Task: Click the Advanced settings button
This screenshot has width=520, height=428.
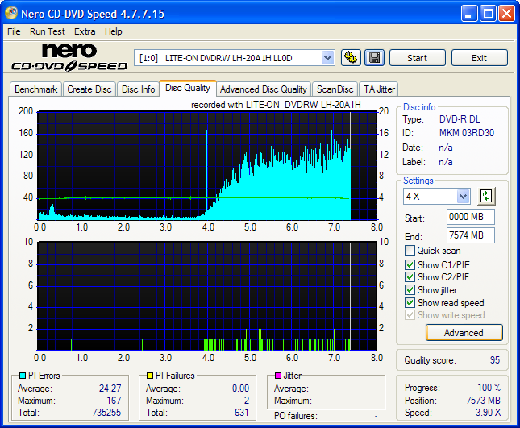Action: pyautogui.click(x=464, y=332)
